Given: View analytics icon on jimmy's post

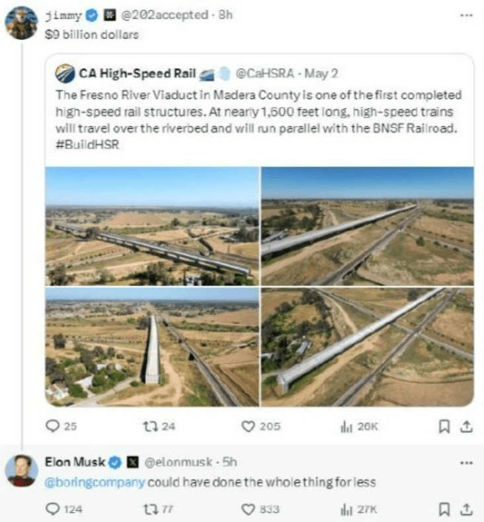Looking at the screenshot, I should (x=345, y=427).
